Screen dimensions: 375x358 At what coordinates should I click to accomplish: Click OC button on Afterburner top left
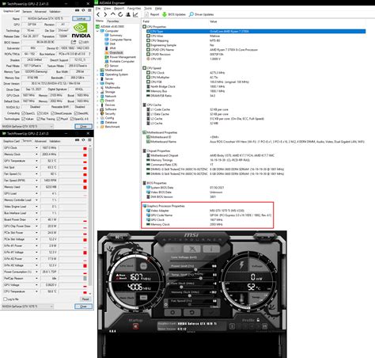(119, 237)
